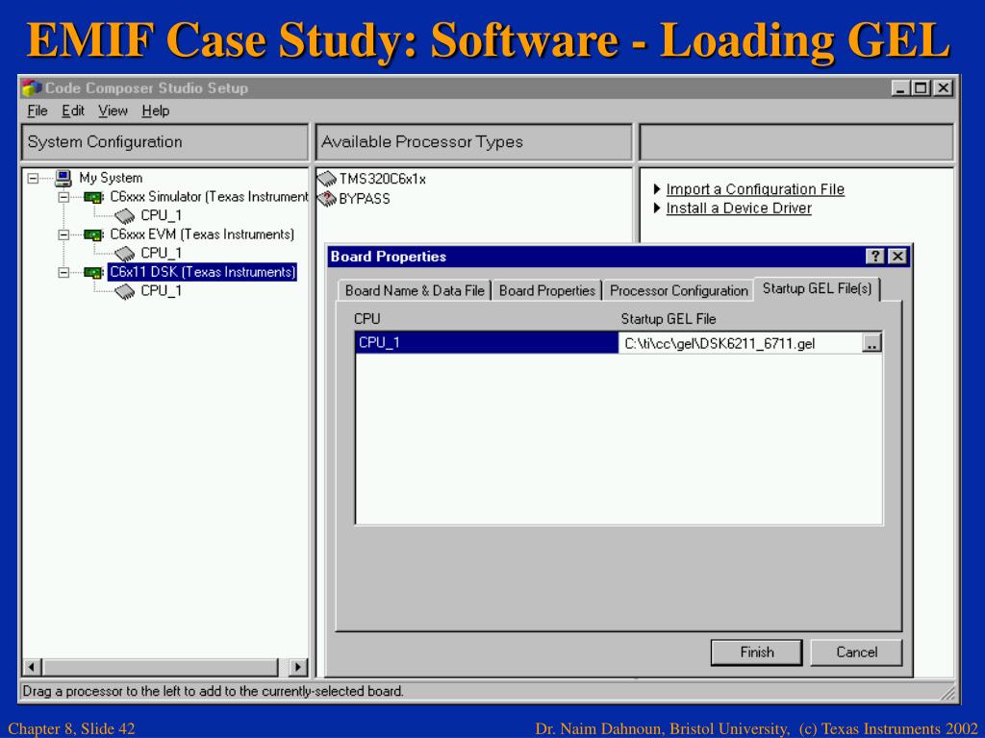The width and height of the screenshot is (985, 738).
Task: Select CPU_1 under C6xxx Simulator
Action: (x=161, y=216)
